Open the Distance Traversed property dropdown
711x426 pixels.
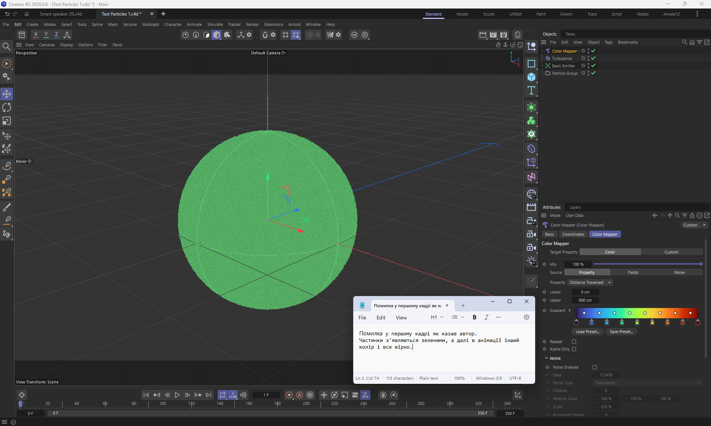(590, 282)
